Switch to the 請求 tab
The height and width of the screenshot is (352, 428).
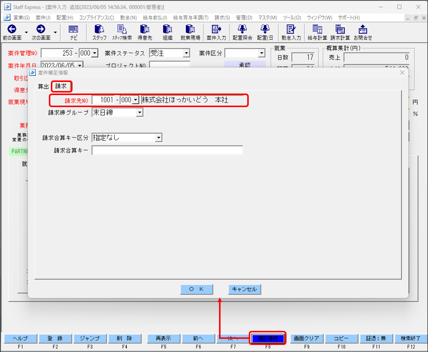61,86
